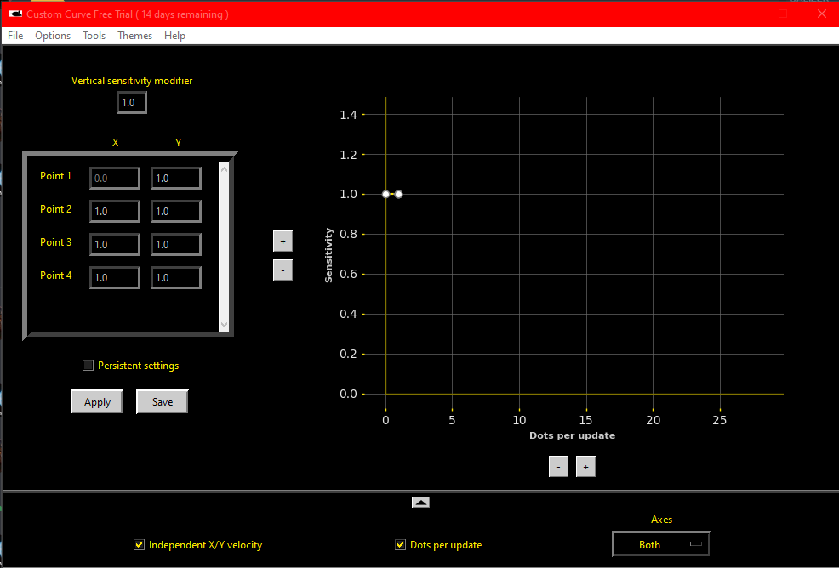839x568 pixels.
Task: Click the Sensitivity axis label
Action: [328, 255]
